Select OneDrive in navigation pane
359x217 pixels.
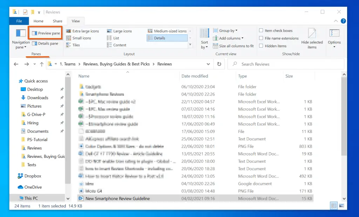30,187
